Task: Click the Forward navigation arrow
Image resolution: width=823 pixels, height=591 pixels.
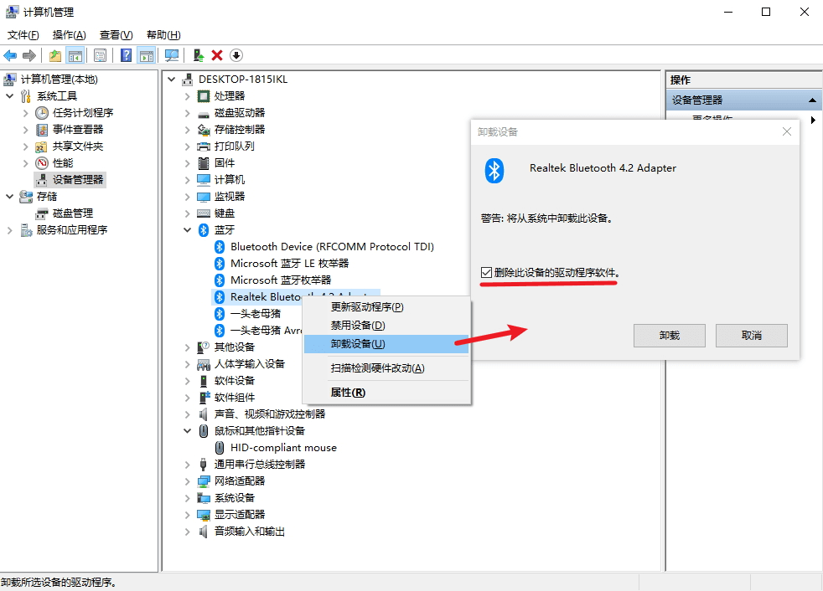Action: pyautogui.click(x=28, y=55)
